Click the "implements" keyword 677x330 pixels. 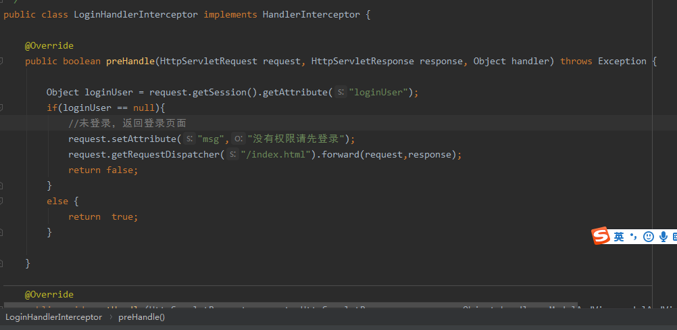tap(230, 15)
